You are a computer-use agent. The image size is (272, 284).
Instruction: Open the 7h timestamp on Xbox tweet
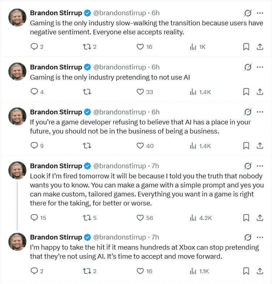pyautogui.click(x=155, y=237)
